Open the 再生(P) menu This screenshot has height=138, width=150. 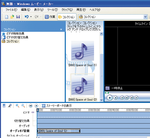pos(81,10)
